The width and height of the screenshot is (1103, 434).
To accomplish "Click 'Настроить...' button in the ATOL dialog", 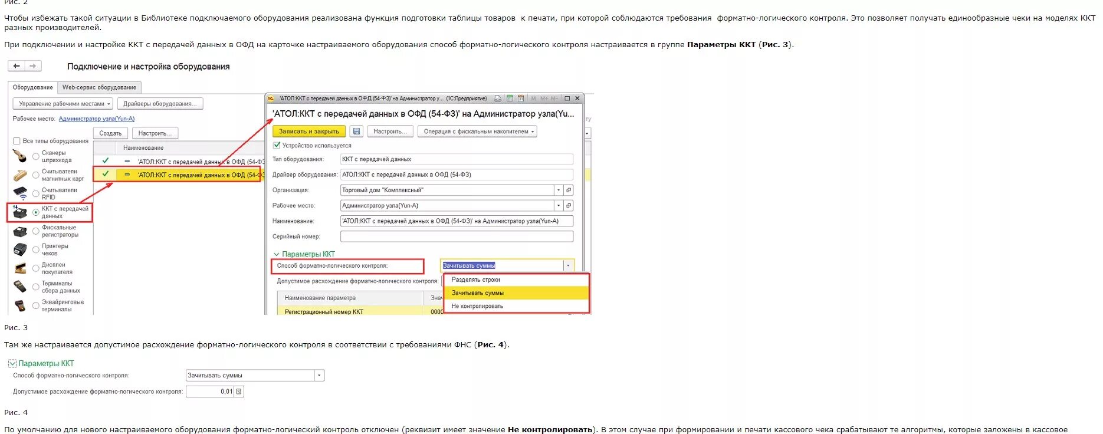I will point(390,131).
